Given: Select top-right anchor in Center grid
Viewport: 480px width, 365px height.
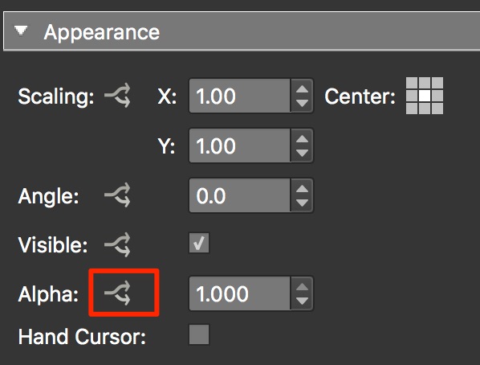Looking at the screenshot, I should coord(437,83).
